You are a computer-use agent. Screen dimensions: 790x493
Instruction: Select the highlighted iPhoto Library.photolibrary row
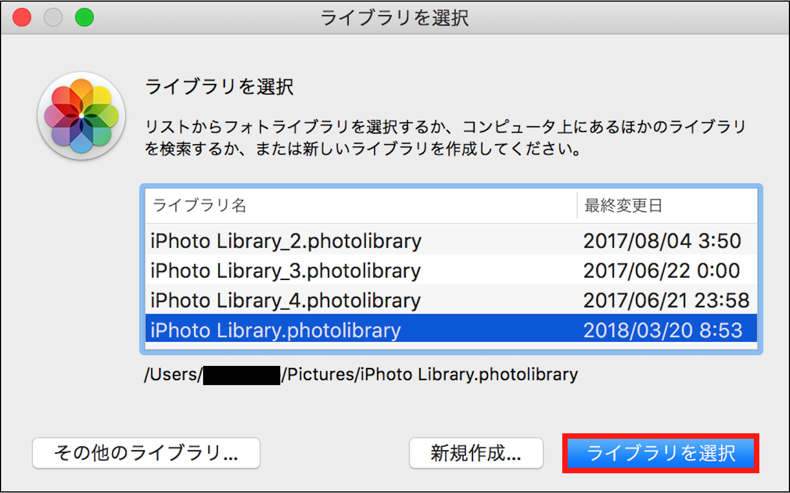275,330
